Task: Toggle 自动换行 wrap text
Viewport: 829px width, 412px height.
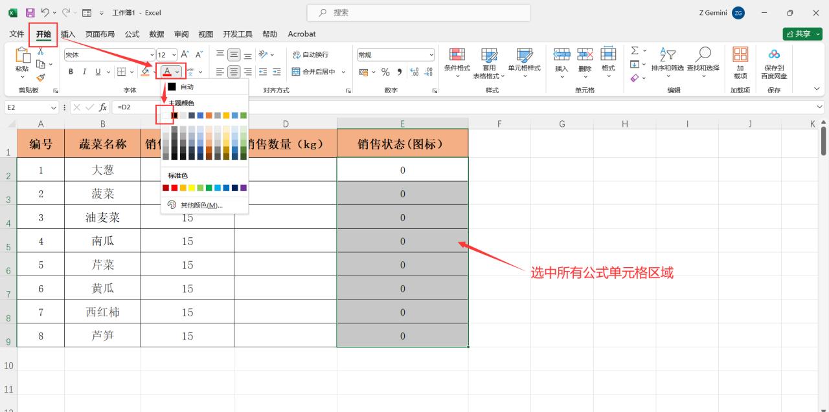Action: coord(310,55)
